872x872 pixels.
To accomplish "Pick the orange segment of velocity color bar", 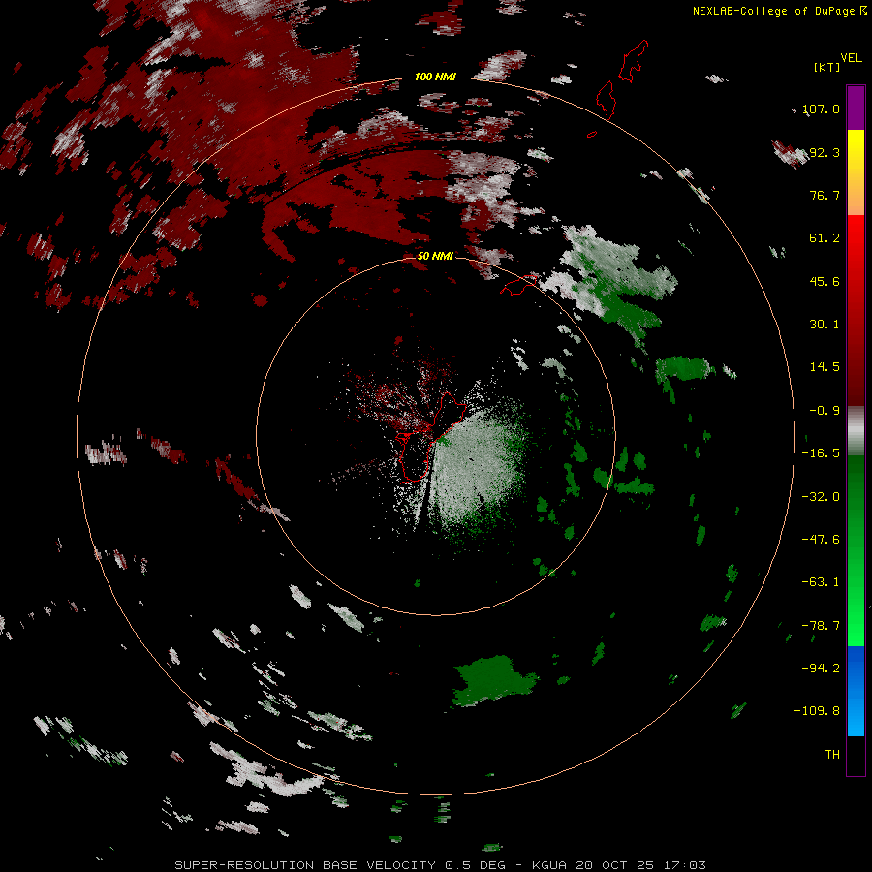I will pos(856,194).
